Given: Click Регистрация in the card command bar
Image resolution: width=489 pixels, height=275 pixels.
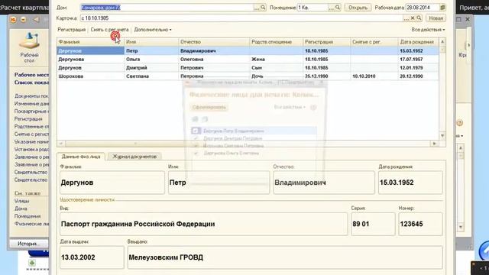Looking at the screenshot, I should 71,30.
